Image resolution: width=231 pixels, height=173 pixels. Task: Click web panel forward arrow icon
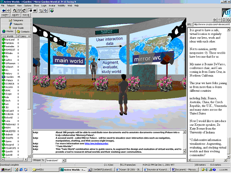point(219,20)
